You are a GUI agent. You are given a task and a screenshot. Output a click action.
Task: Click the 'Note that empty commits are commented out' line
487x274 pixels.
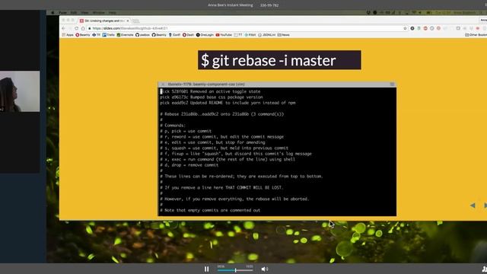pos(210,210)
